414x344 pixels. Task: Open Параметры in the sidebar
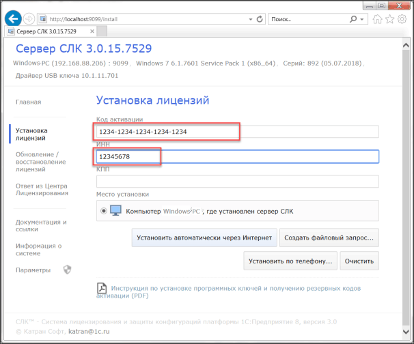[x=33, y=270]
